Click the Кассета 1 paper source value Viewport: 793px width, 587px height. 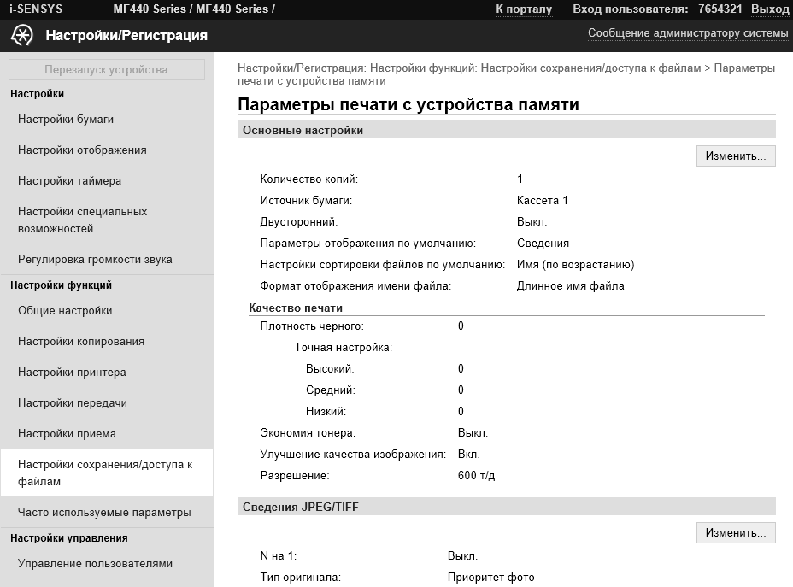coord(542,201)
